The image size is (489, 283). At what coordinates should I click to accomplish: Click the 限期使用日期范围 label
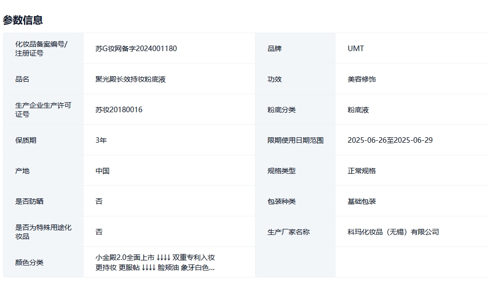tap(295, 140)
